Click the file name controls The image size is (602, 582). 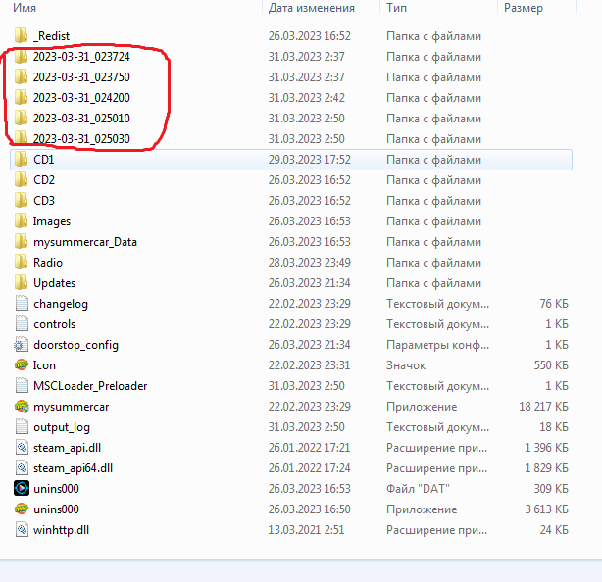[55, 324]
